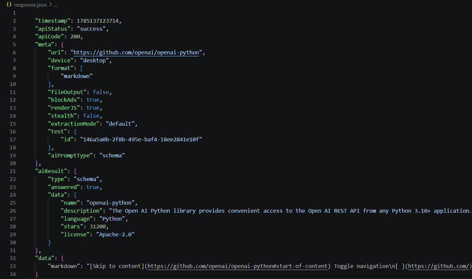
Task: Select the id value 146a5a0b-2f8b-495e-baf4-18ee2841e10f
Action: coord(141,139)
